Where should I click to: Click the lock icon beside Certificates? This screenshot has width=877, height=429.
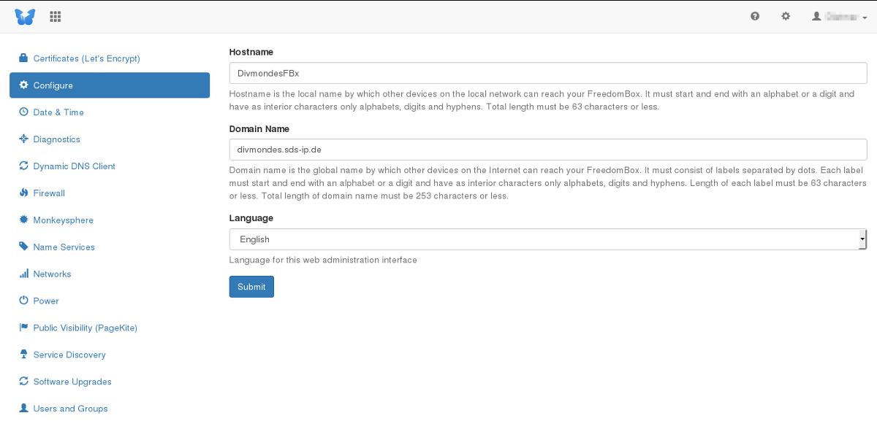[x=23, y=58]
